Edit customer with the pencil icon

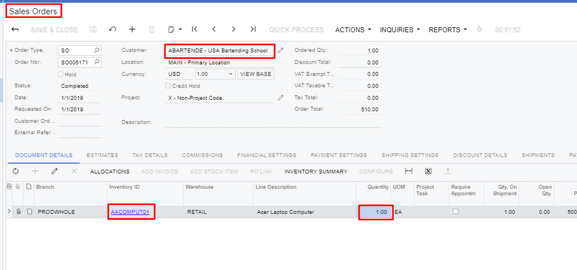[281, 50]
